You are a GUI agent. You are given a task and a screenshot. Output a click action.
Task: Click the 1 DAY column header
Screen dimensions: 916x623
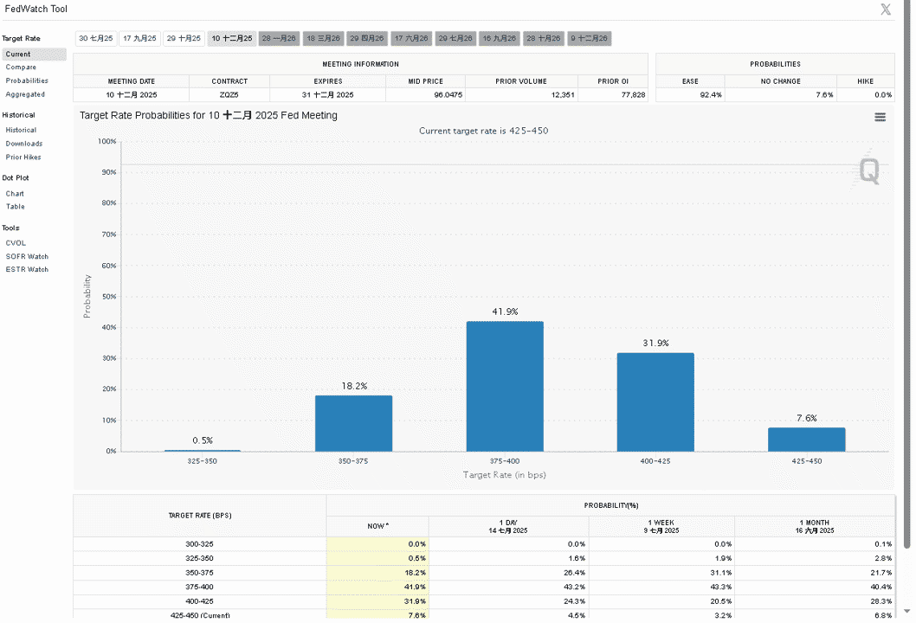[x=508, y=526]
